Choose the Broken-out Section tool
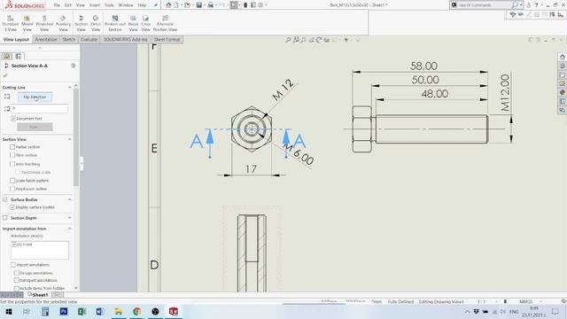The width and height of the screenshot is (567, 319). tap(115, 23)
